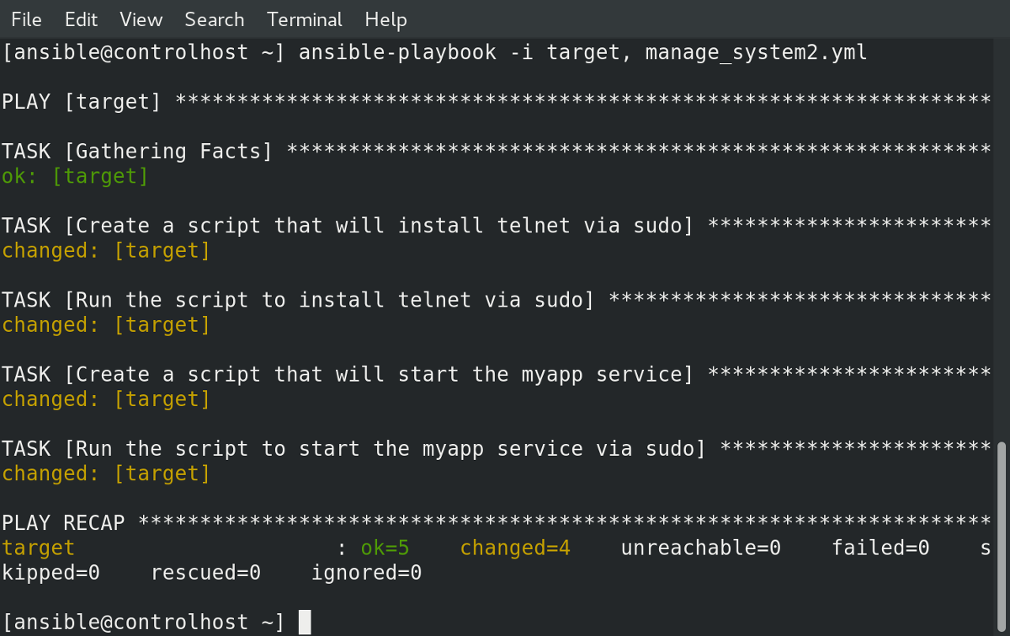Click the telnet install script task line

pyautogui.click(x=345, y=225)
